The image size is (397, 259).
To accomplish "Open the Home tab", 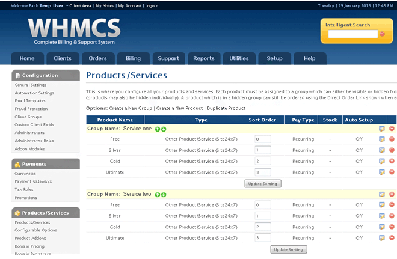I will (x=27, y=58).
